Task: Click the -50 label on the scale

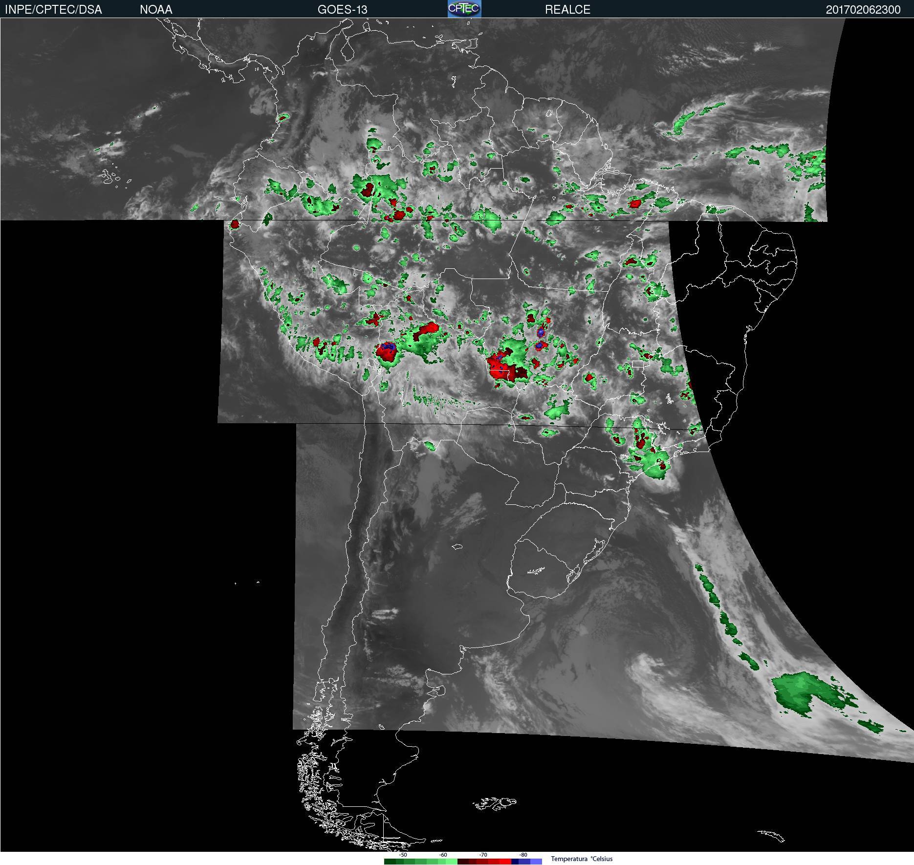Action: pyautogui.click(x=403, y=855)
